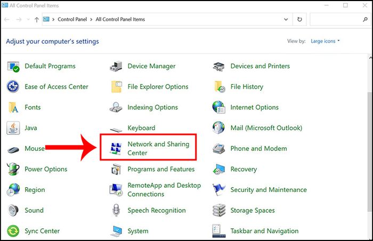Screen dimensions: 373x241
Task: Open the Devices and Printers link
Action: (260, 66)
